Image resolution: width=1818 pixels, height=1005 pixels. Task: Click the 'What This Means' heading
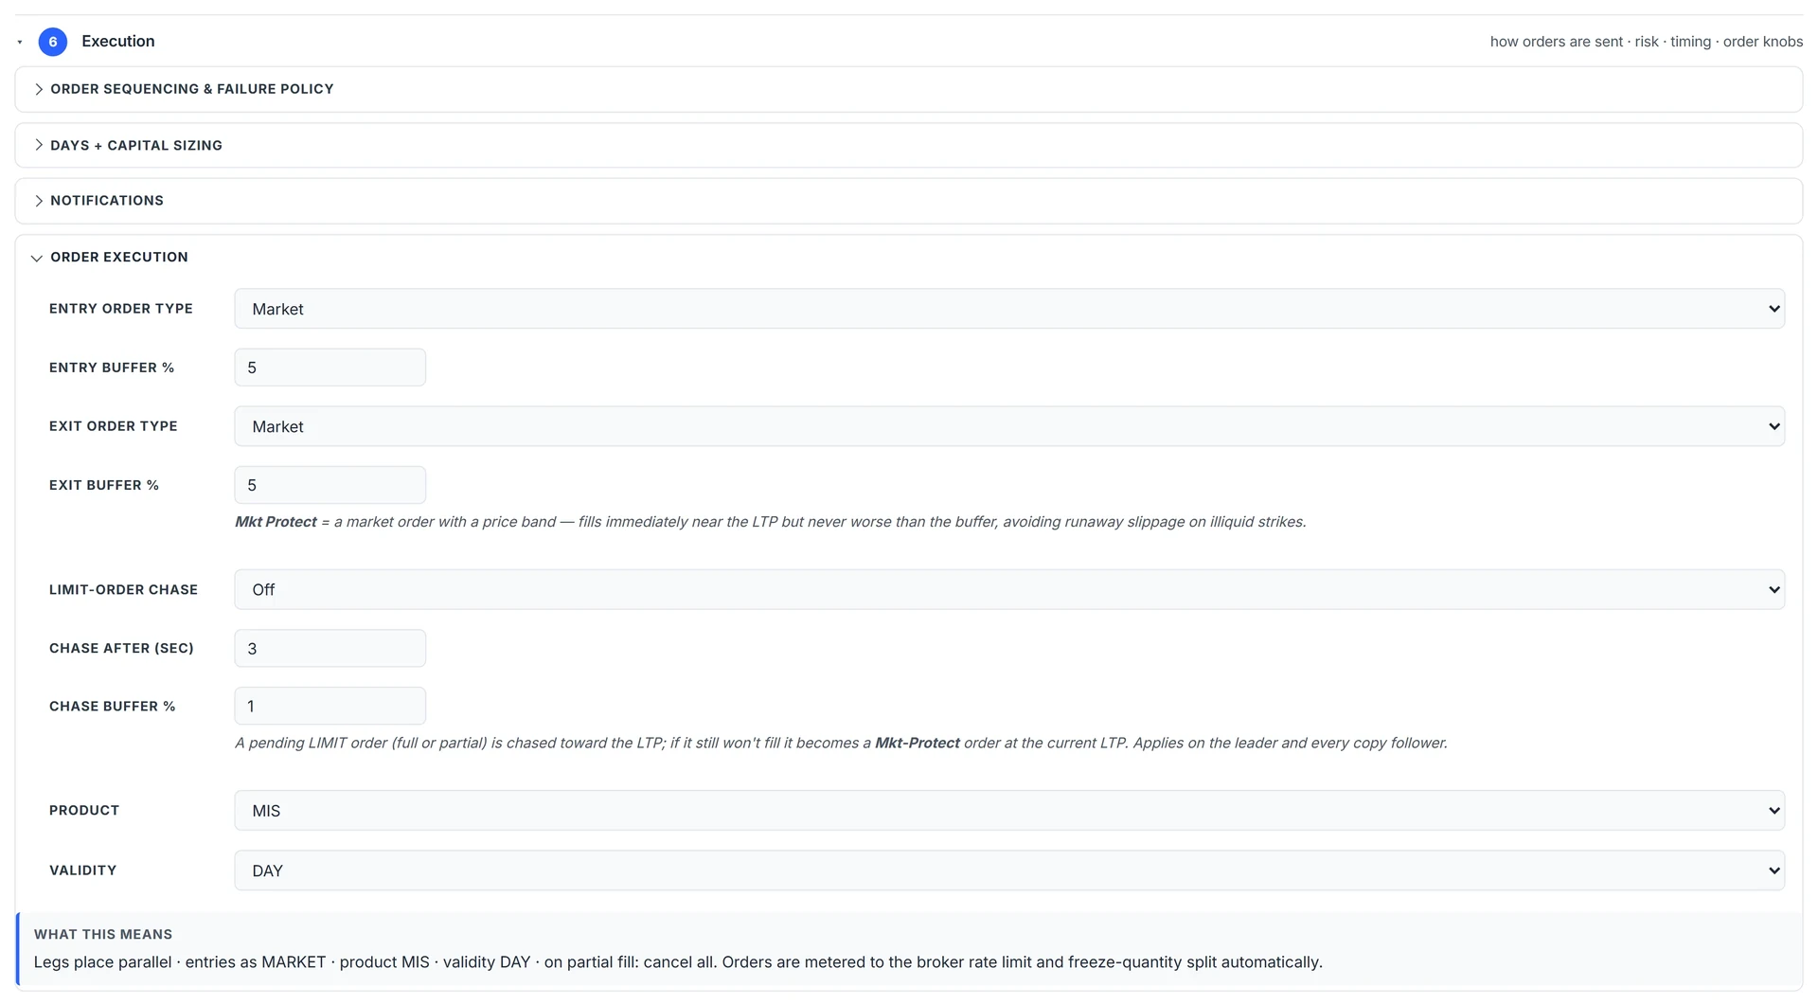tap(103, 935)
